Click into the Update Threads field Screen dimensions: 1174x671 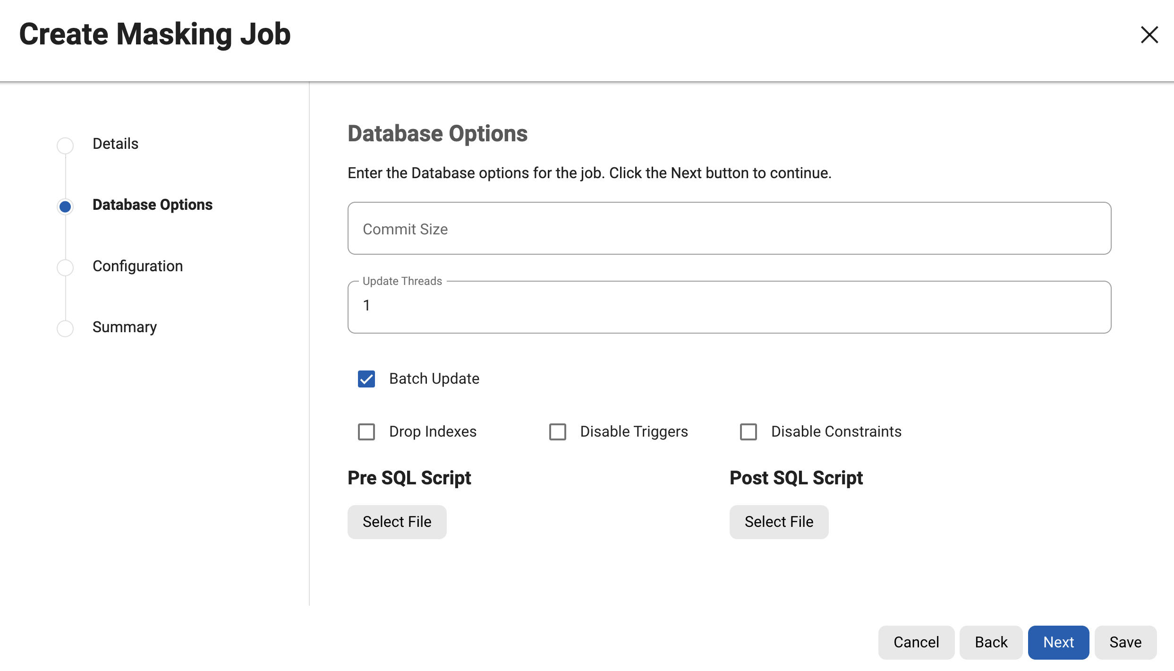[729, 307]
